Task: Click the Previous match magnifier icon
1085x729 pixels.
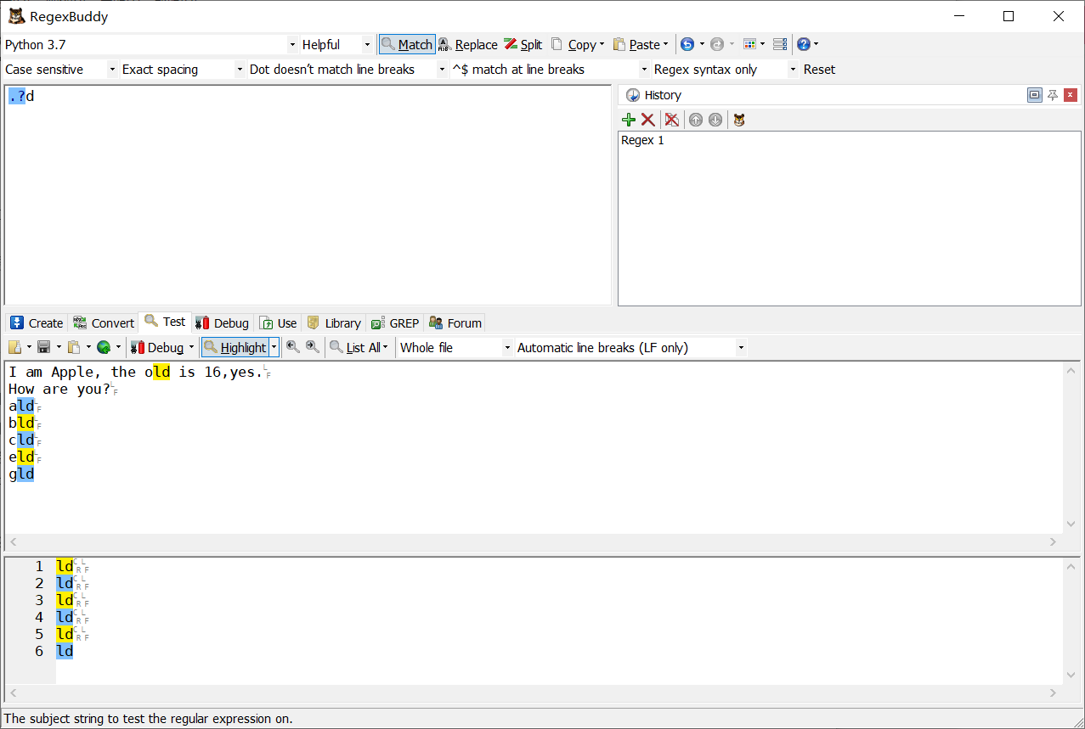Action: pos(293,346)
